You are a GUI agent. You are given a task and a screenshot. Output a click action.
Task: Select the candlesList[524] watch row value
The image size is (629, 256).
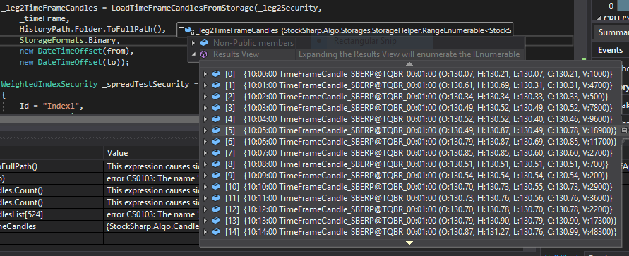pos(152,214)
